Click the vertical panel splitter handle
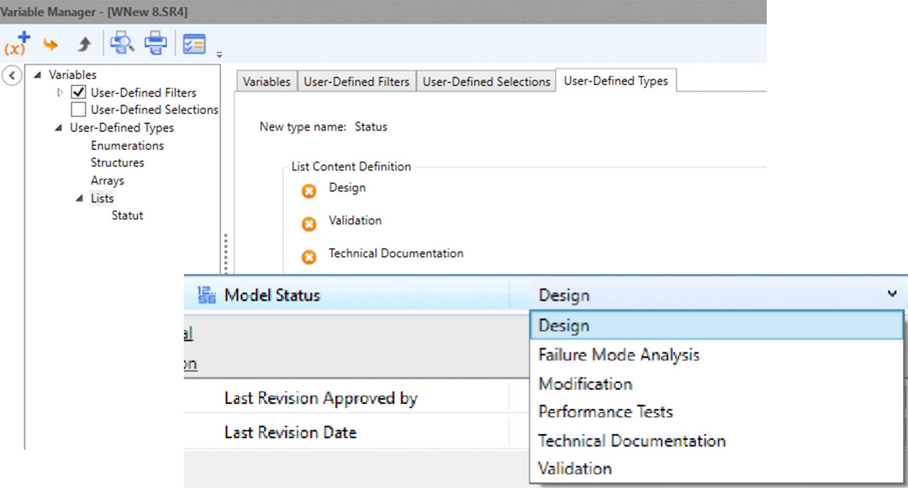This screenshot has height=488, width=908. coord(226,253)
